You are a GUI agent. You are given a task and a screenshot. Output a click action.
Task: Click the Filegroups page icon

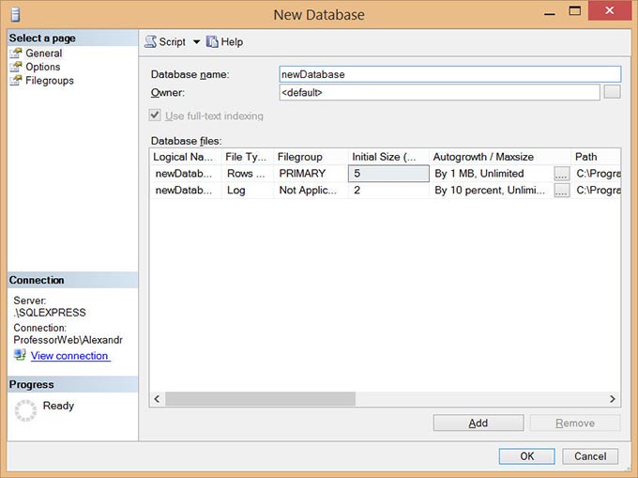16,81
